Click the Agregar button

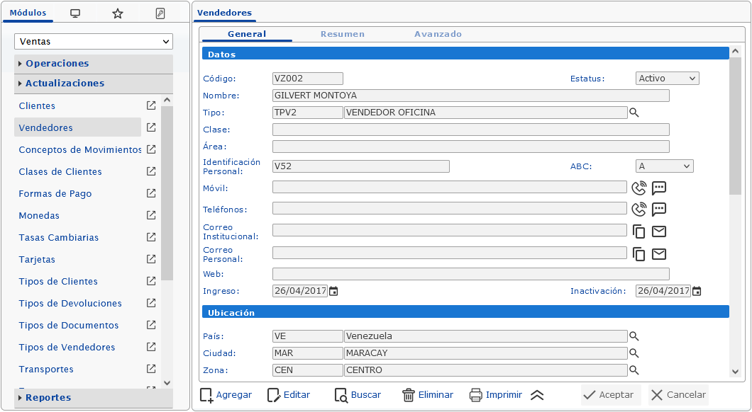click(226, 395)
